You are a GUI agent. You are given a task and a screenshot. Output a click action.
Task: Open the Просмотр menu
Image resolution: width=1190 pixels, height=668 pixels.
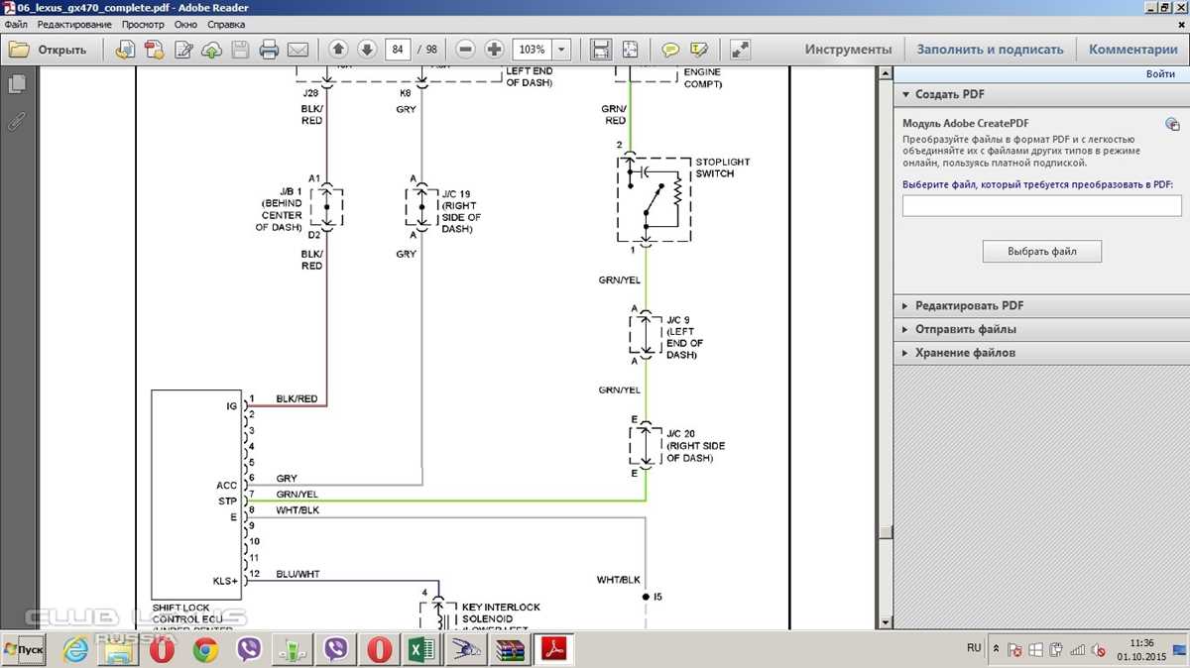pos(143,23)
